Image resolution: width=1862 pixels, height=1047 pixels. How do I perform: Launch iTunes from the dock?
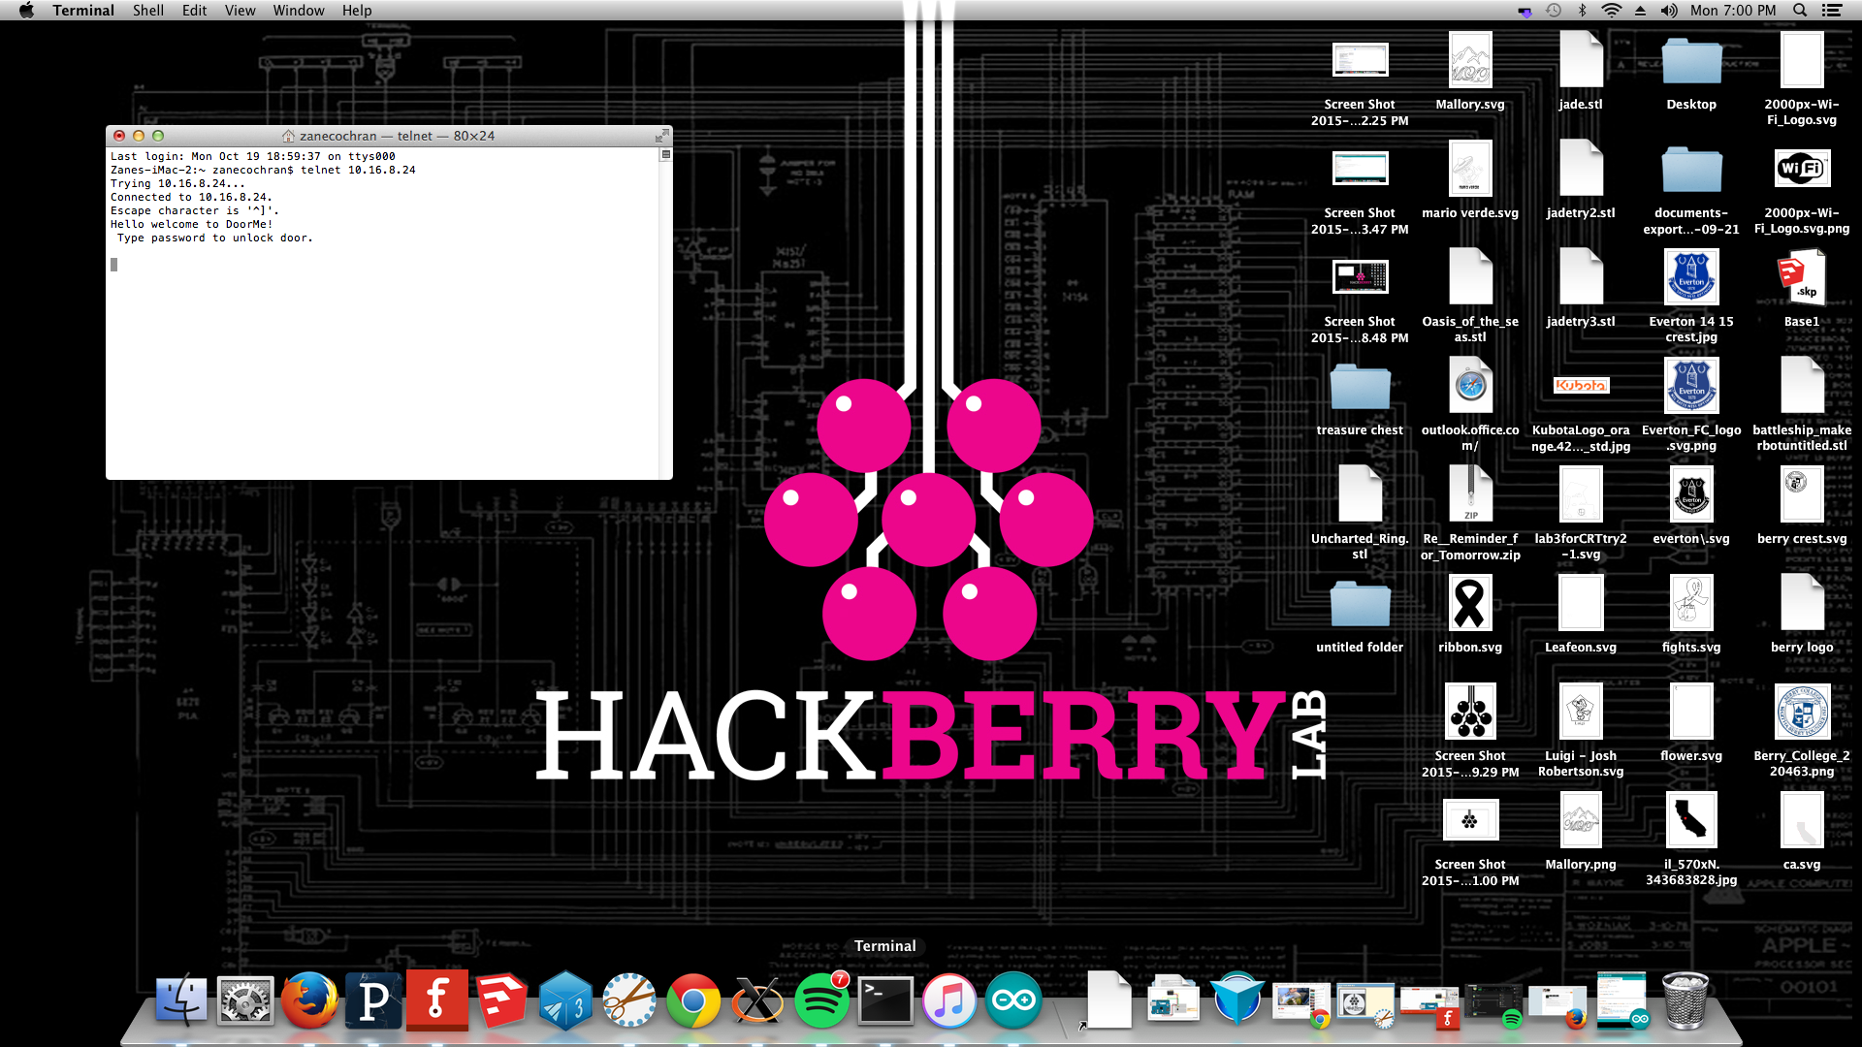(x=949, y=1000)
